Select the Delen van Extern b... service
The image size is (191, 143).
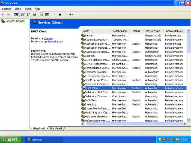(134, 84)
